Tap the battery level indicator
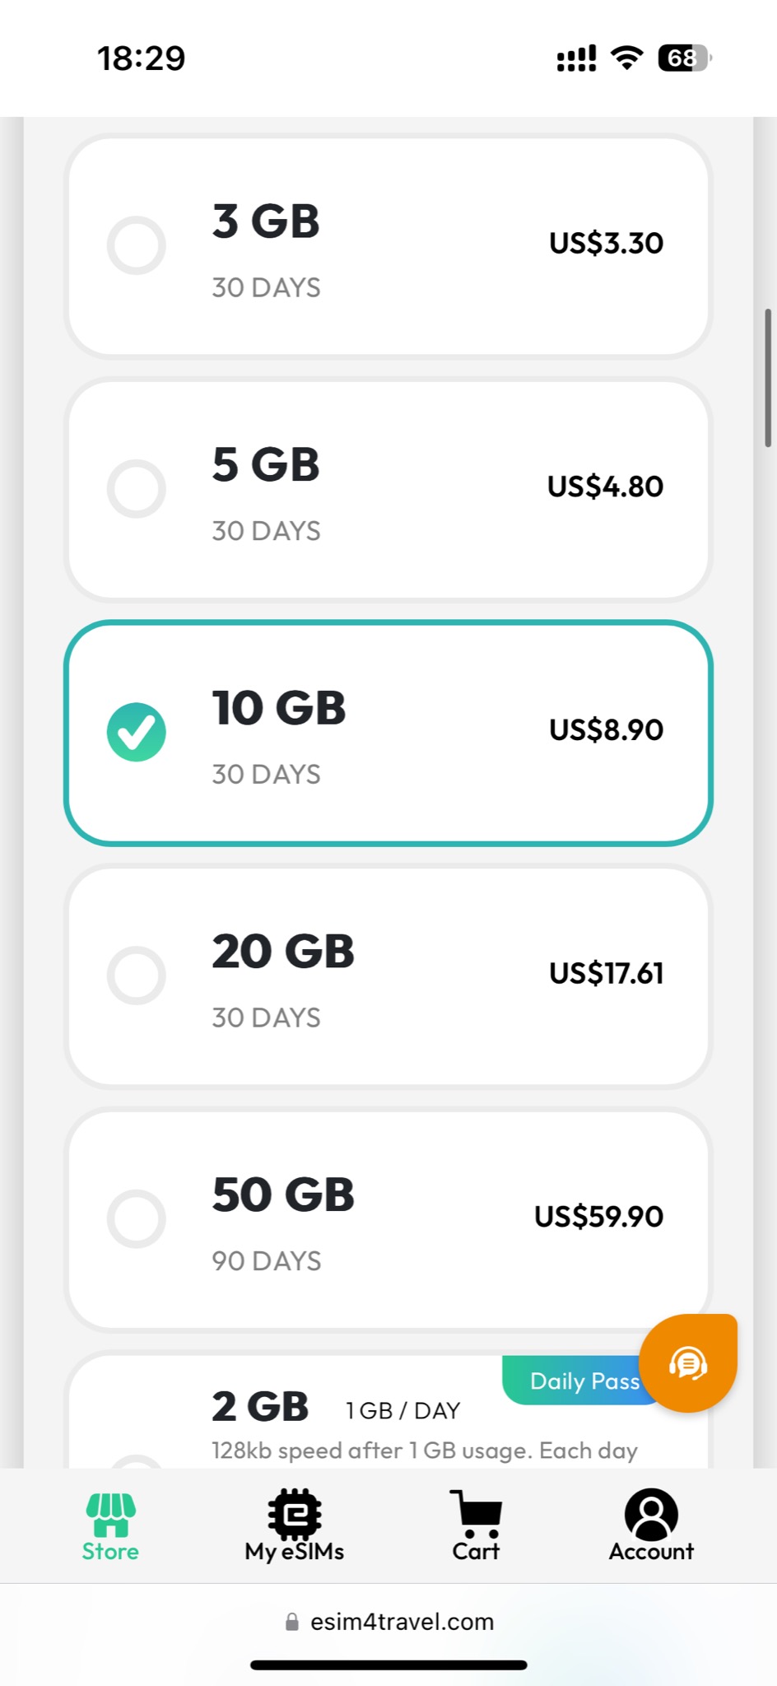The width and height of the screenshot is (777, 1686). 683,58
